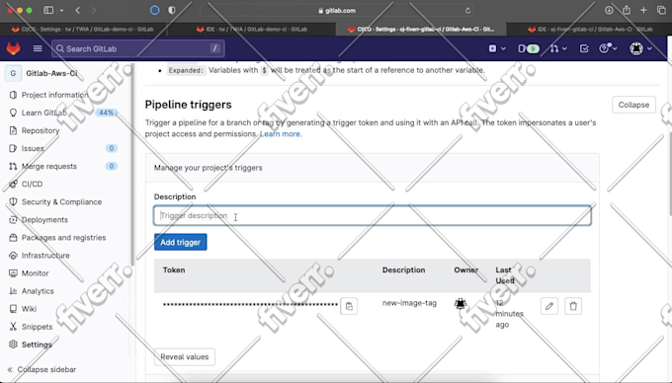
Task: Switch to CI/CD Settings Gitlab-Aws-Ci tab
Action: [x=421, y=29]
